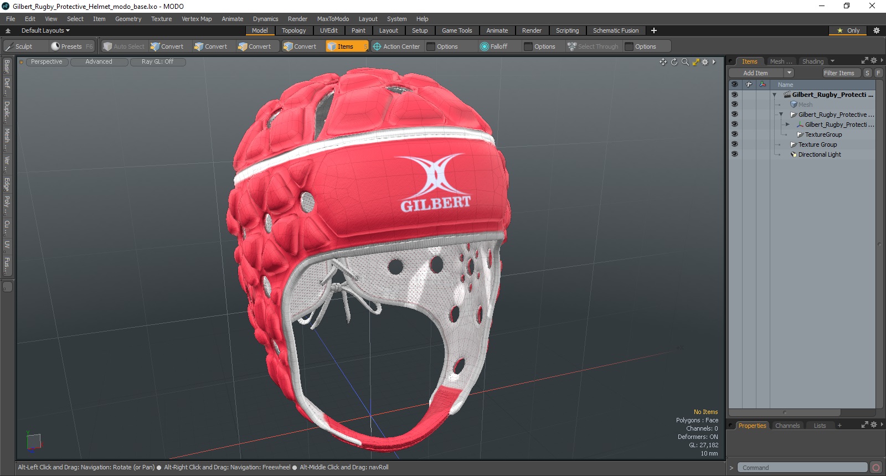This screenshot has height=476, width=886.
Task: Collapse the Gilbert_Rugby_Protective folder group
Action: (x=781, y=115)
